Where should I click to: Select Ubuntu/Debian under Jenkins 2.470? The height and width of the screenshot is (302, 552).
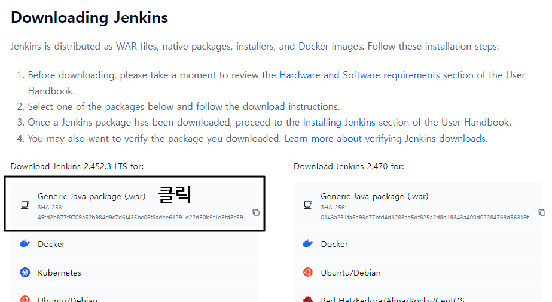pyautogui.click(x=418, y=273)
